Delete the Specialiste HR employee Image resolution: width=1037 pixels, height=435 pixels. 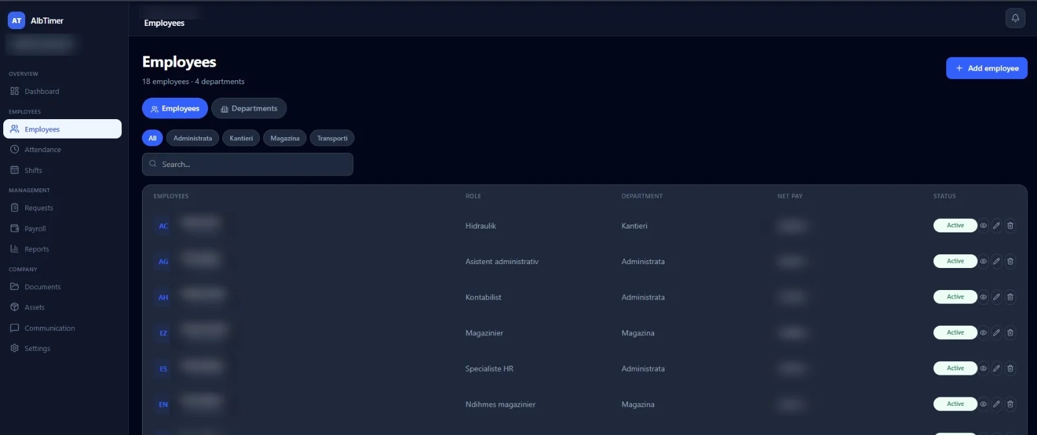click(1010, 368)
